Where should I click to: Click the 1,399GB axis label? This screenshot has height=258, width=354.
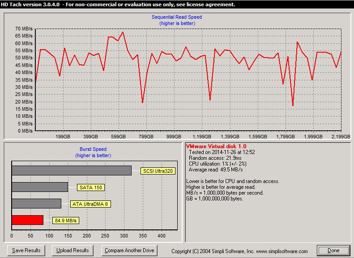[230, 137]
